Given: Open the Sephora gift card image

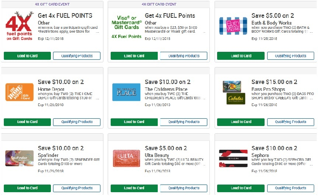Looking at the screenshot, I should coord(233,158).
